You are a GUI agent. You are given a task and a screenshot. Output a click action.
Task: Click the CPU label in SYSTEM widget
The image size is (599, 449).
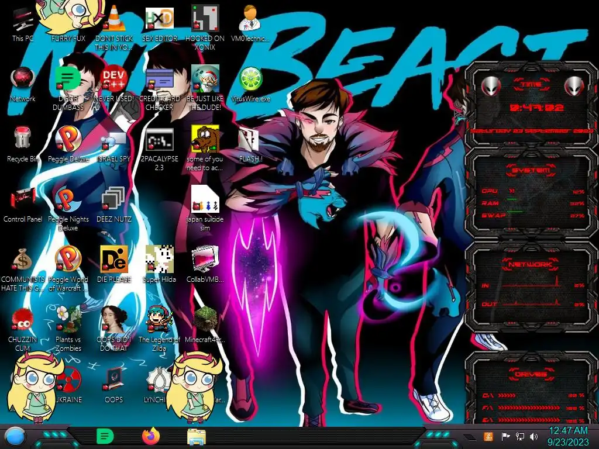point(490,191)
